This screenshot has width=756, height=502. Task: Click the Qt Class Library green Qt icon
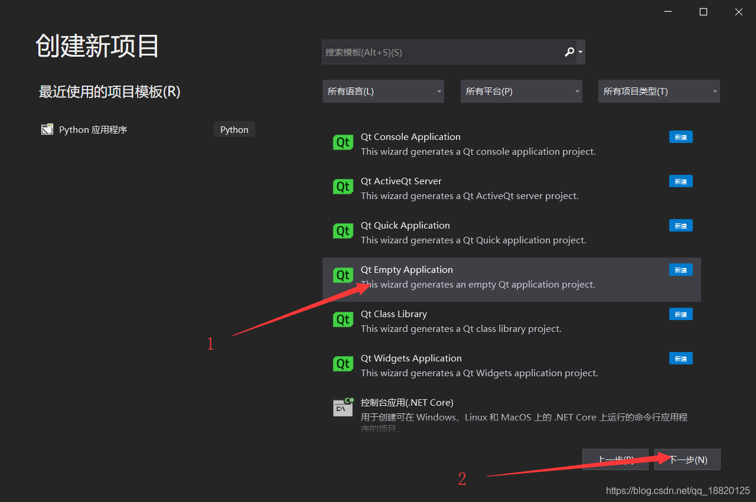coord(343,320)
